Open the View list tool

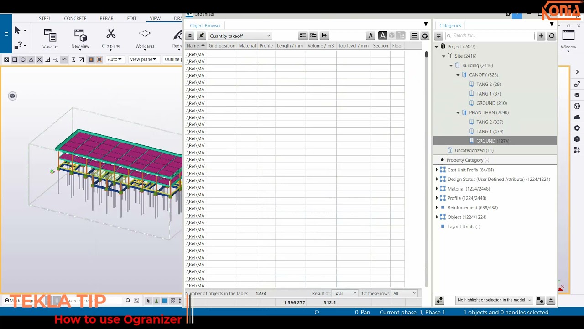pos(50,38)
